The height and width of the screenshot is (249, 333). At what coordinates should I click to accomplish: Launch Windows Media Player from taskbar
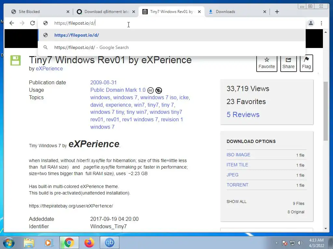pyautogui.click(x=48, y=243)
